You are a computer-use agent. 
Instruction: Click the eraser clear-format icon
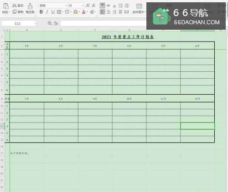click(92, 12)
